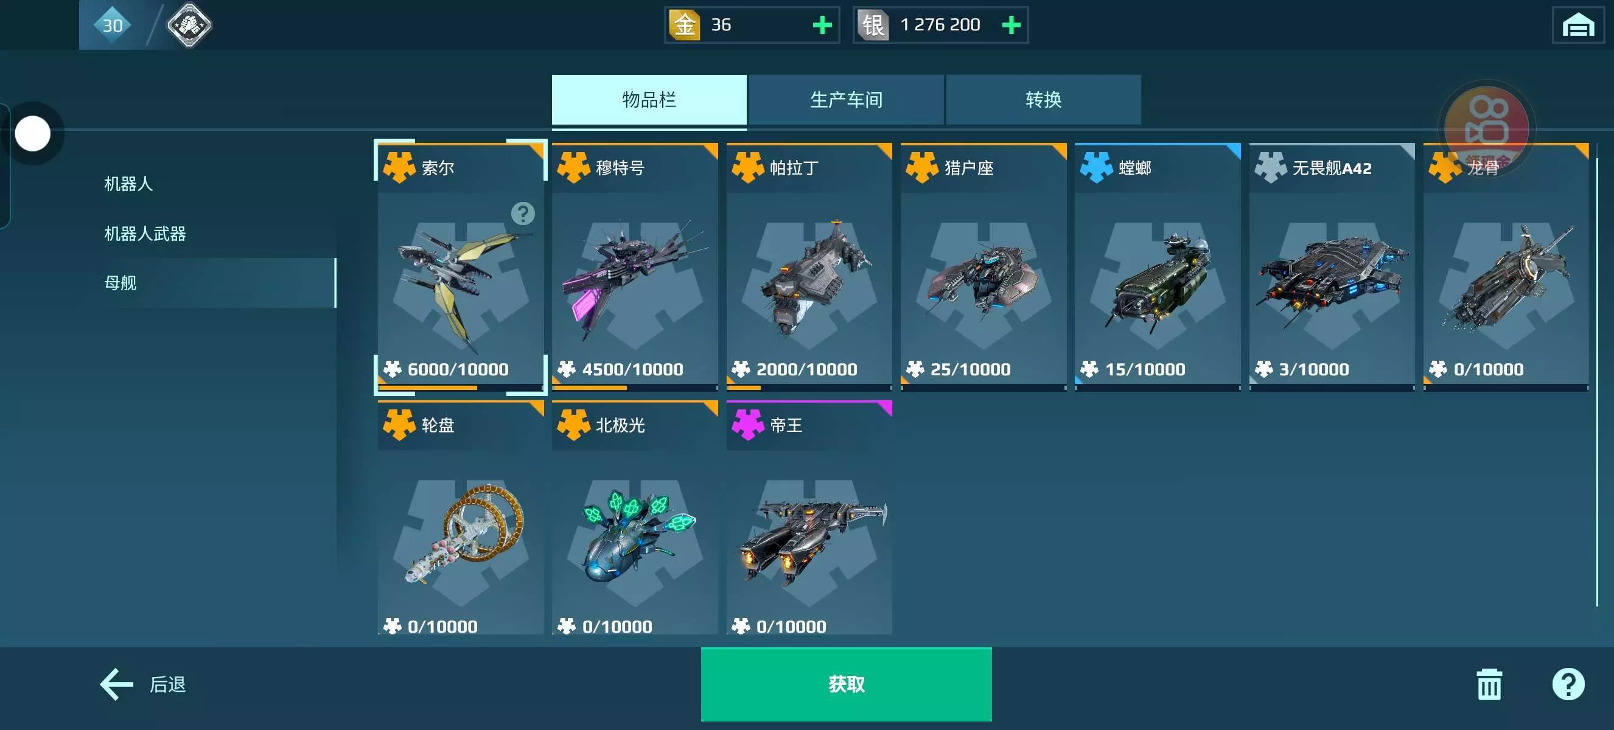Select the 帝王 mothership card
This screenshot has height=730, width=1614.
[809, 518]
